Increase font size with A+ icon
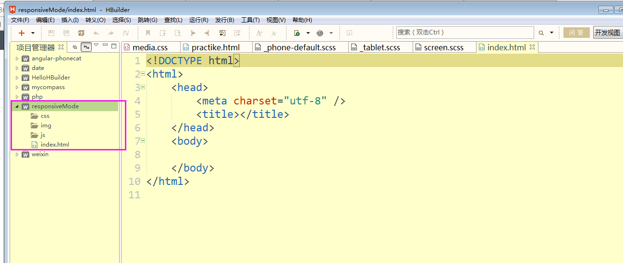Viewport: 623px width, 263px height. click(x=259, y=33)
